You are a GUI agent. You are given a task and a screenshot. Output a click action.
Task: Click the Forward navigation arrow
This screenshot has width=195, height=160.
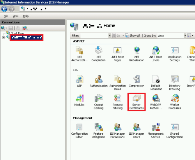click(12, 9)
